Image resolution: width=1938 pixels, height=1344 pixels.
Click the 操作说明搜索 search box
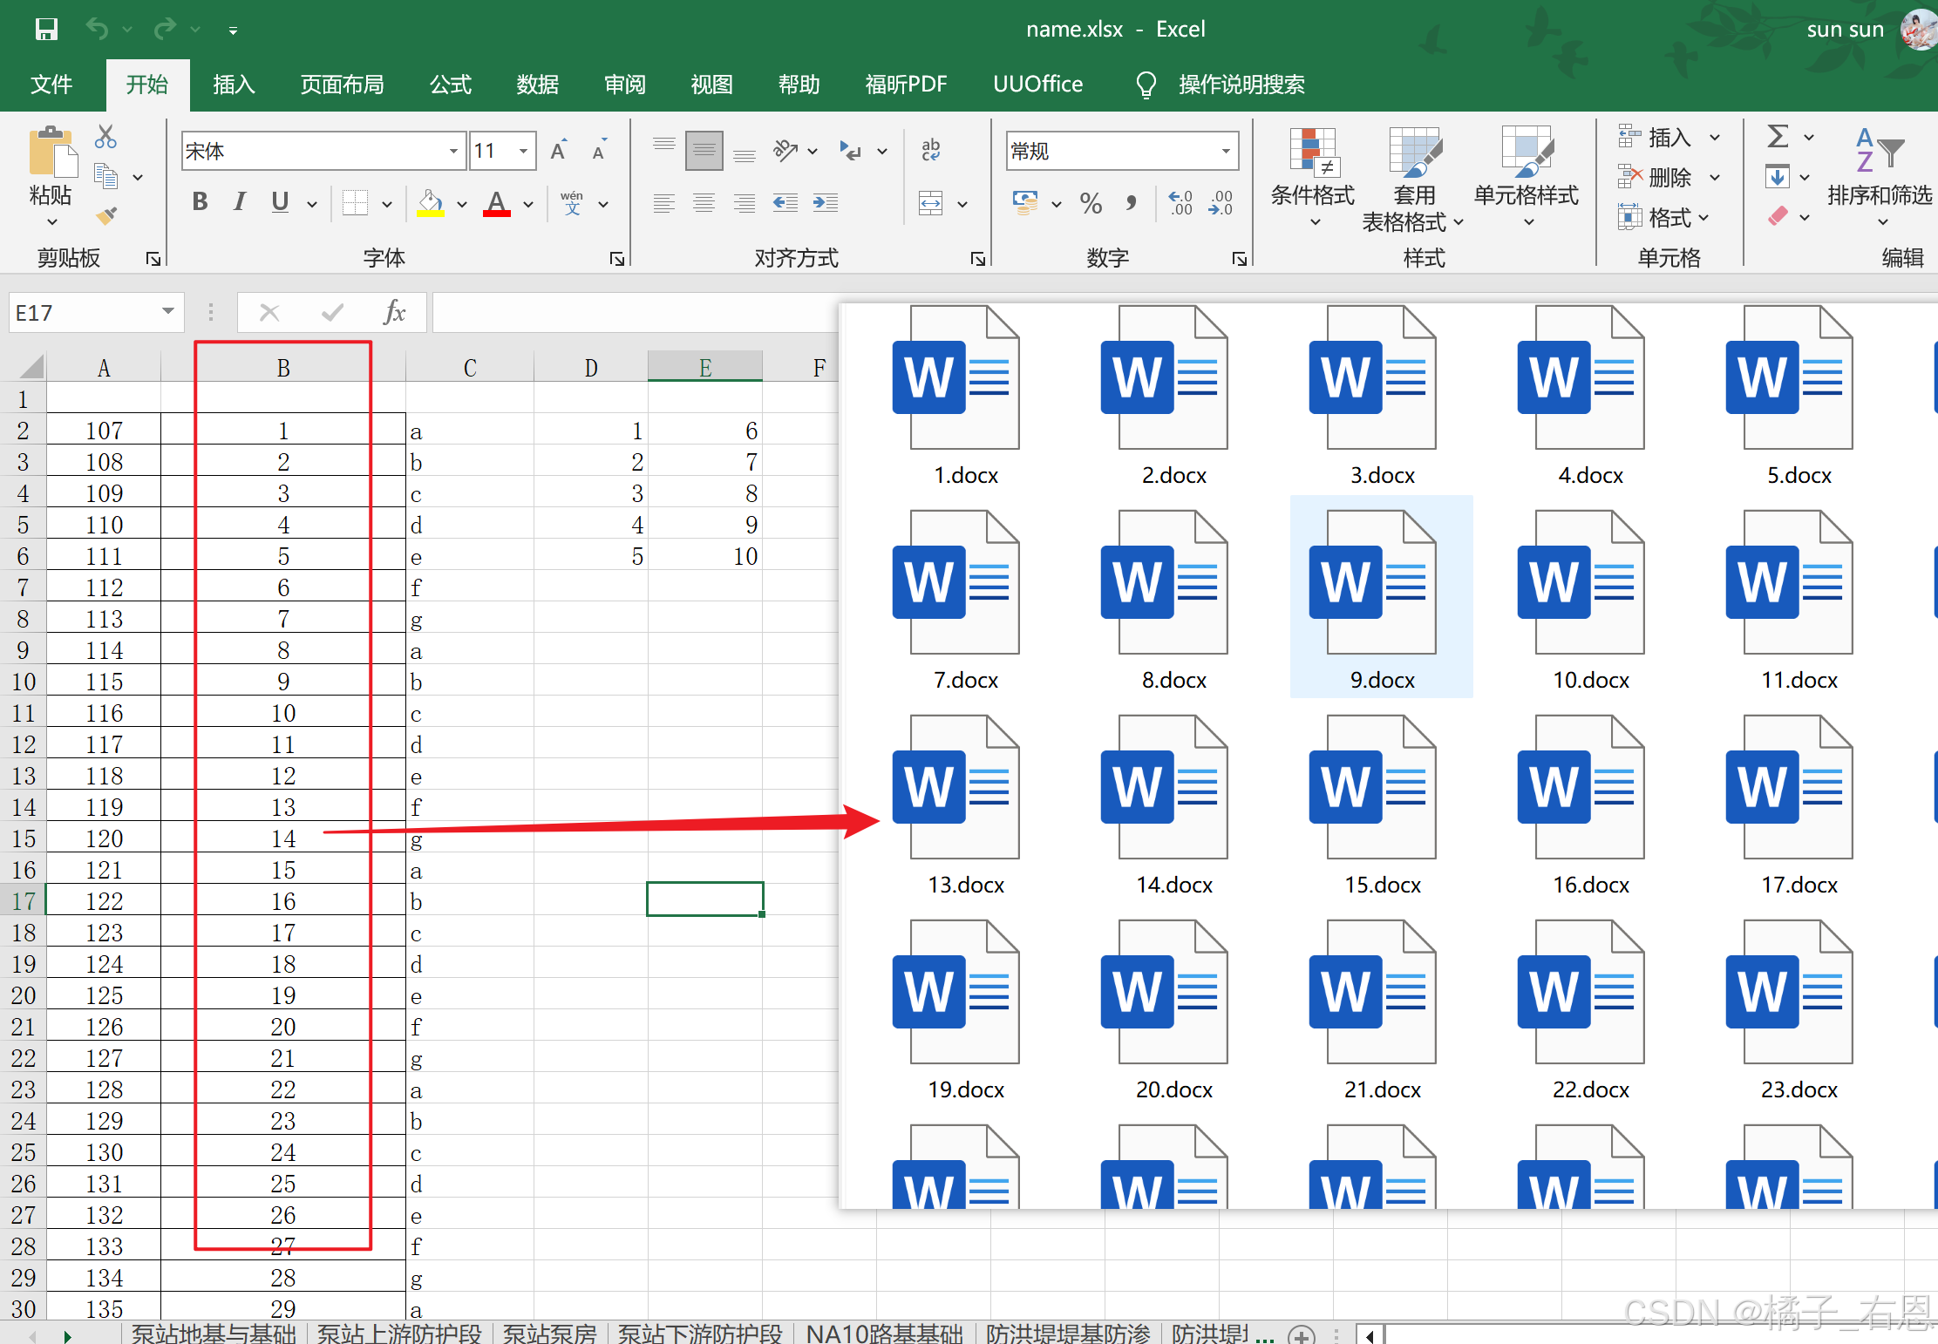pos(1241,85)
